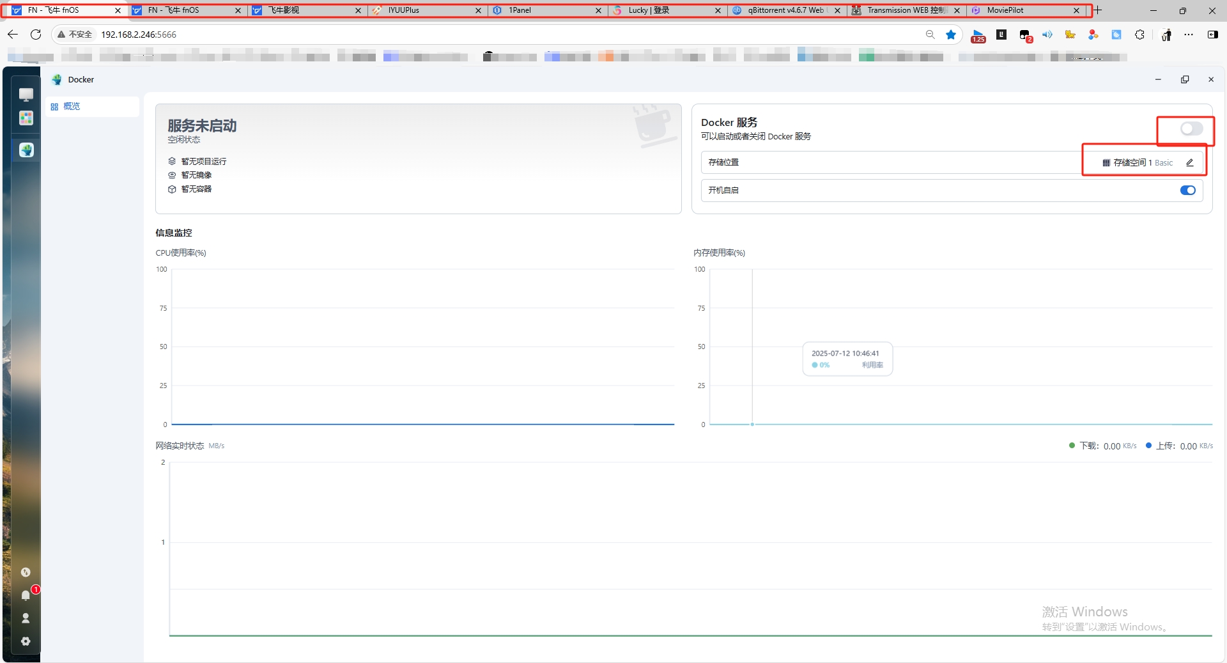Open the browser extensions puzzle icon
The height and width of the screenshot is (663, 1227).
(1139, 35)
